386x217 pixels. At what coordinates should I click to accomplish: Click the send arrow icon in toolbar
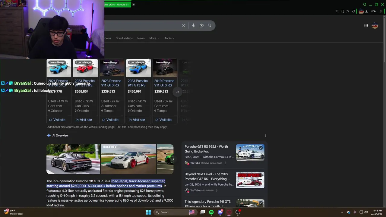pos(348,11)
